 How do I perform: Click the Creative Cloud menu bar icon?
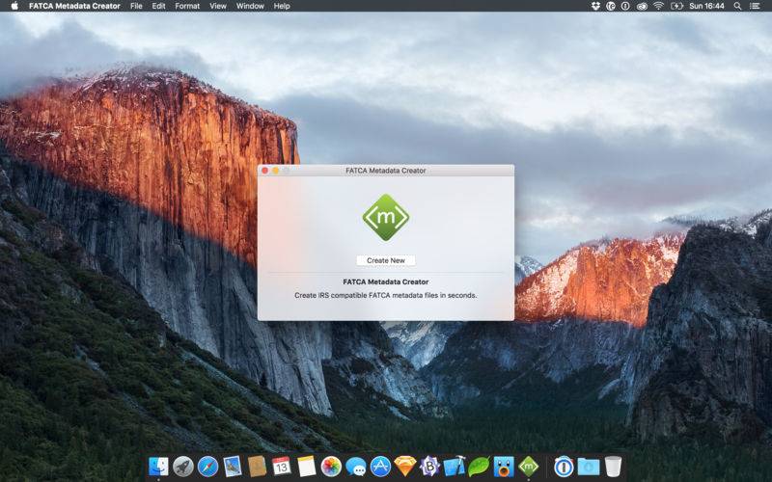(x=642, y=6)
